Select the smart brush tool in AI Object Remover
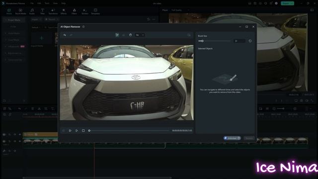318x179 pixels. tap(117, 35)
